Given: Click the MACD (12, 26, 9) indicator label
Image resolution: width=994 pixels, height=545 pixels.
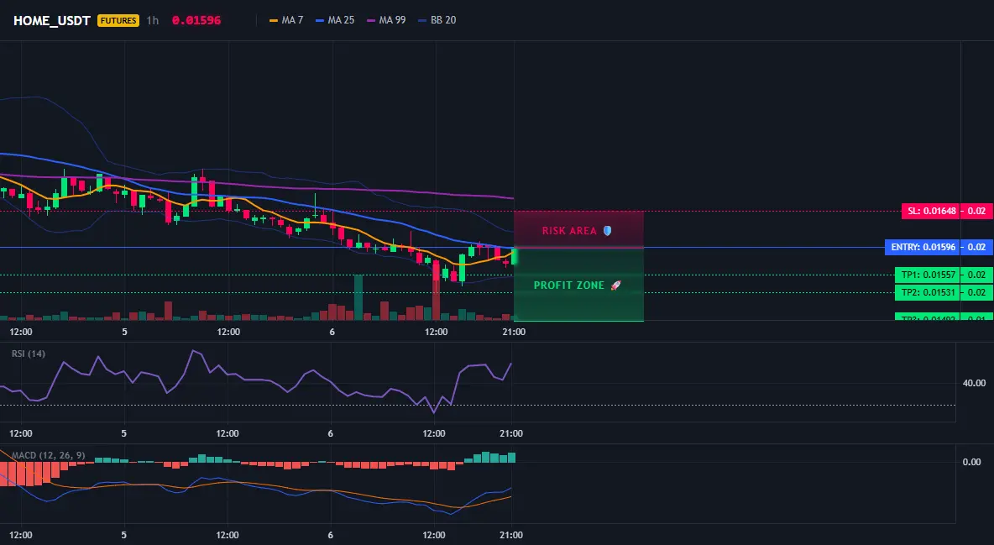Looking at the screenshot, I should [48, 455].
